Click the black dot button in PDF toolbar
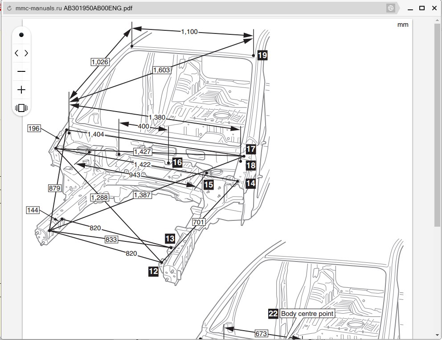Viewport: 442px width, 340px height. 21,35
